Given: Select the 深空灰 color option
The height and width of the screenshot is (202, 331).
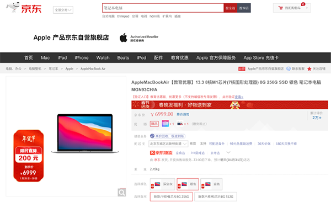Looking at the screenshot, I should [x=162, y=184].
